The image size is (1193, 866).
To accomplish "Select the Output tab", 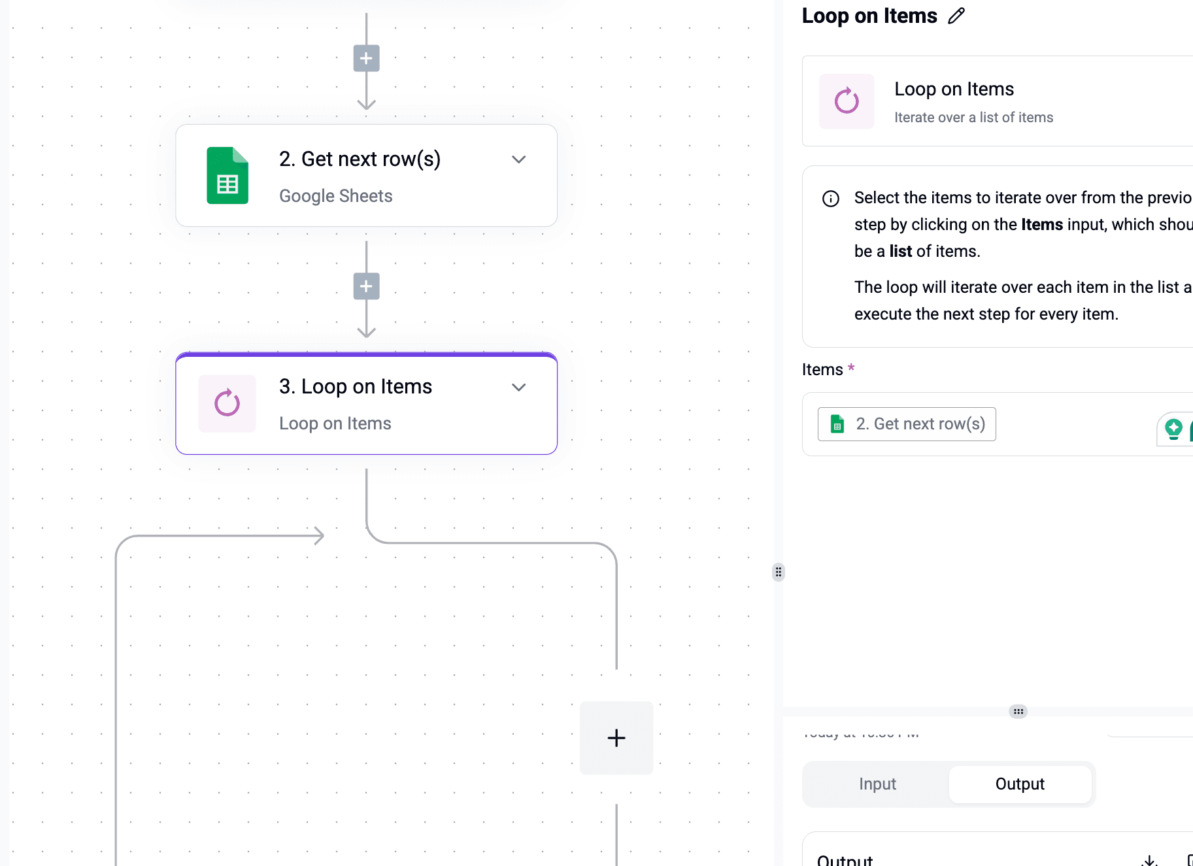I will [1019, 784].
